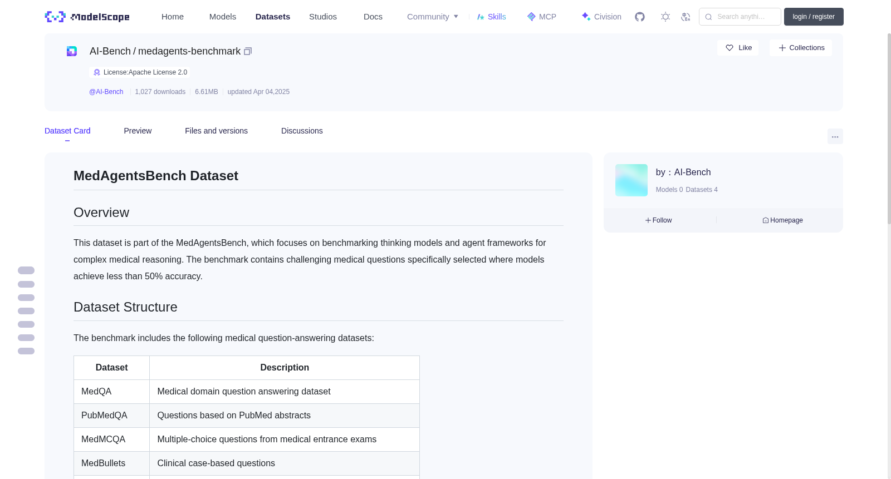Open the AI-Bench Homepage link
891x479 pixels.
coord(782,220)
